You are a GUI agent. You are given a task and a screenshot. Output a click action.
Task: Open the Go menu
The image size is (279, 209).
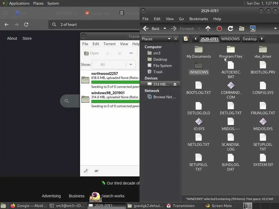click(x=181, y=19)
